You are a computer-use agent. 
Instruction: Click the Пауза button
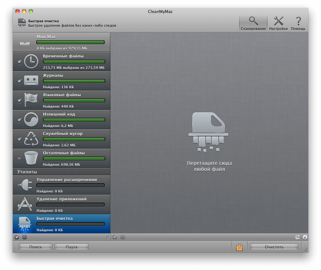72,247
